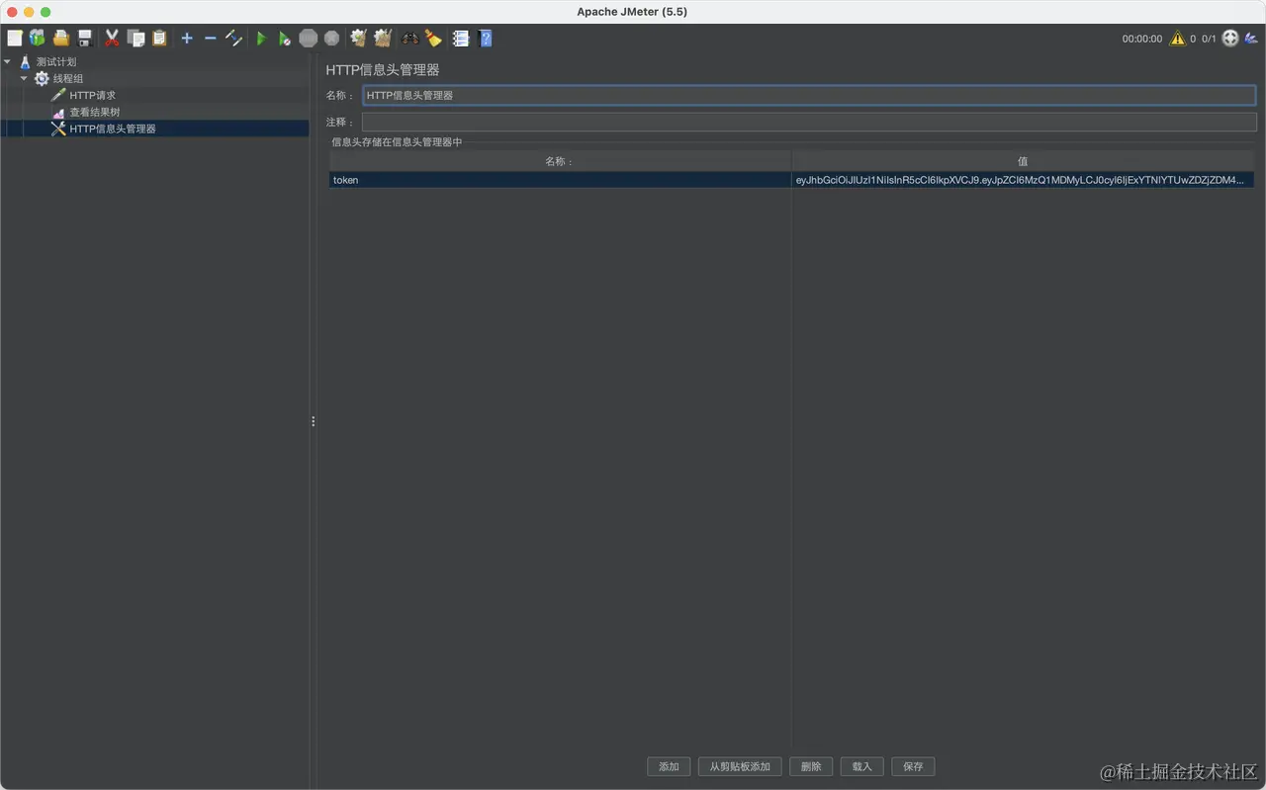Click the 00:00:00 elapsed timer
The height and width of the screenshot is (790, 1266).
[x=1142, y=39]
